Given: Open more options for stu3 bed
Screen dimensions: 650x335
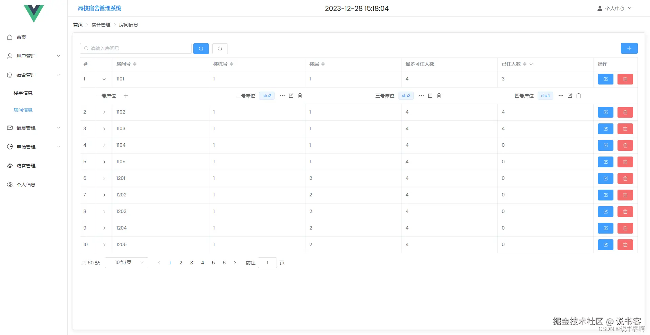Looking at the screenshot, I should pyautogui.click(x=421, y=96).
